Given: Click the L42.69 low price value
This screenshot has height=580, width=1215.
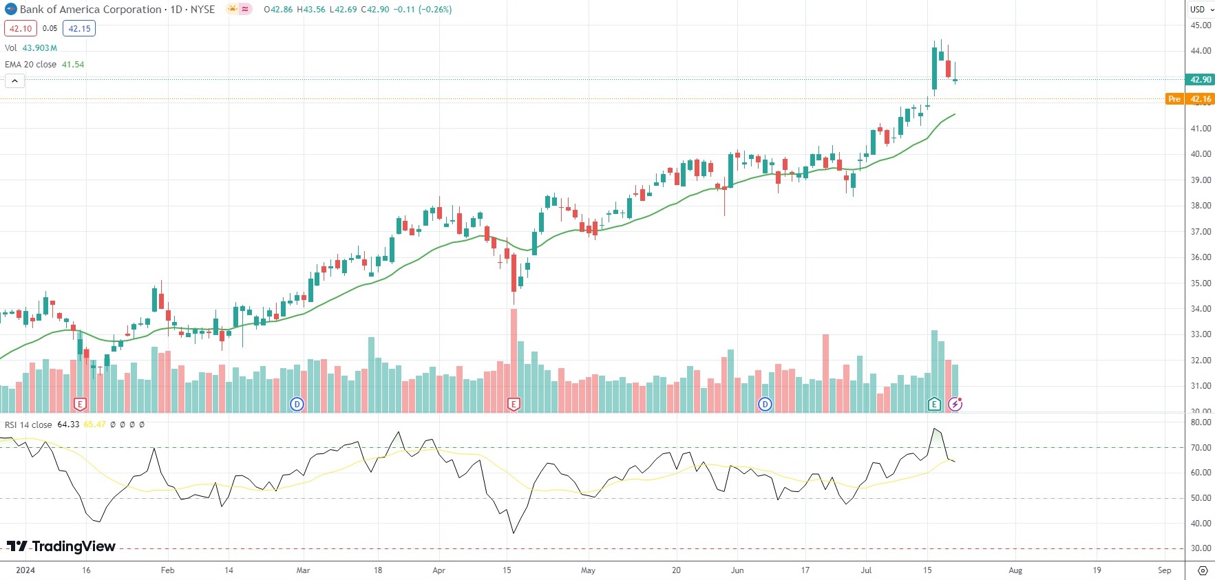Looking at the screenshot, I should point(343,10).
